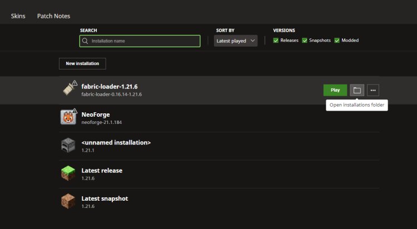The height and width of the screenshot is (229, 417).
Task: Focus the Installation name search field
Action: (x=140, y=41)
